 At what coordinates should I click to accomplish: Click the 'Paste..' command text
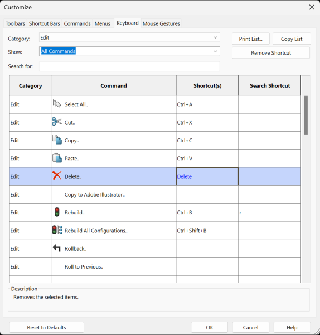point(72,159)
